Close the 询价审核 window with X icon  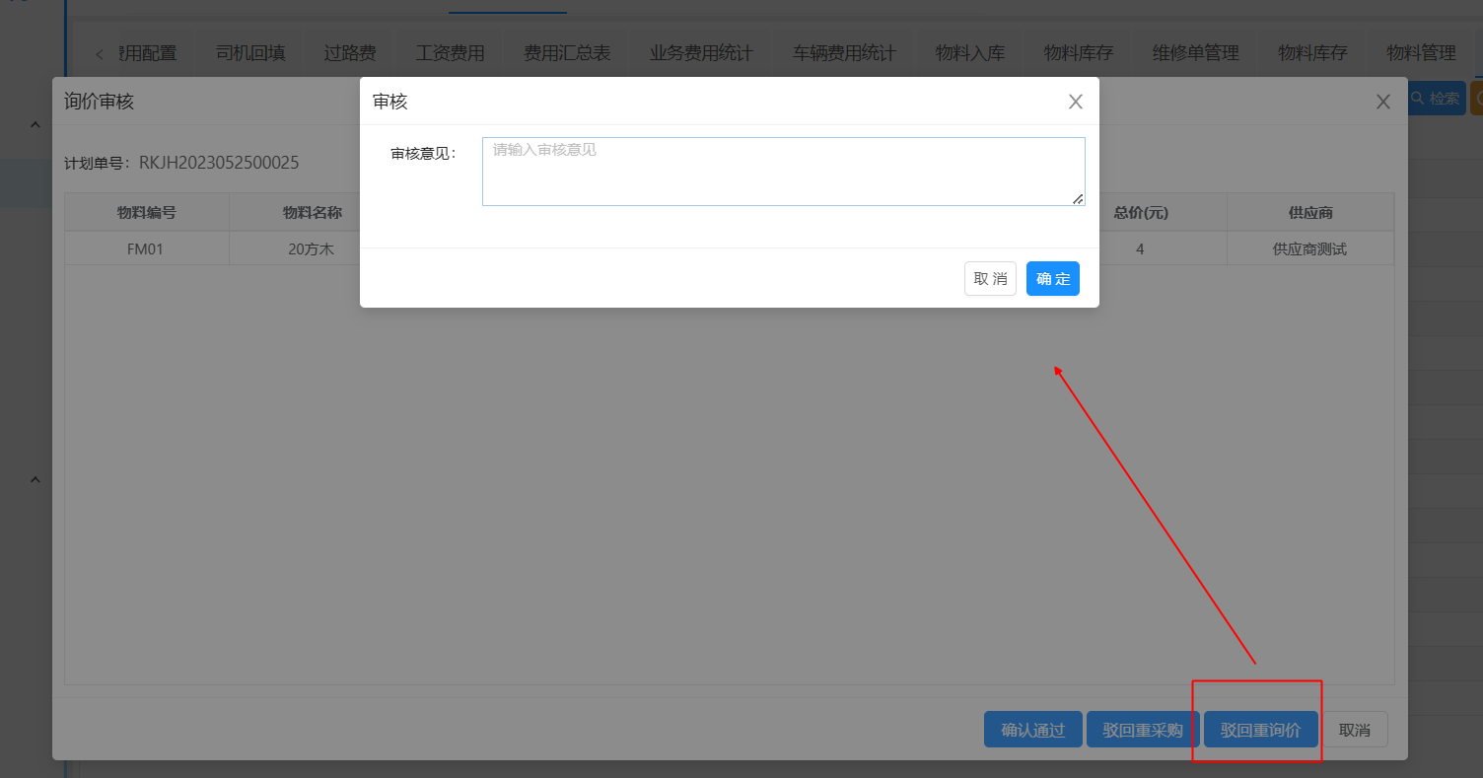(1382, 102)
